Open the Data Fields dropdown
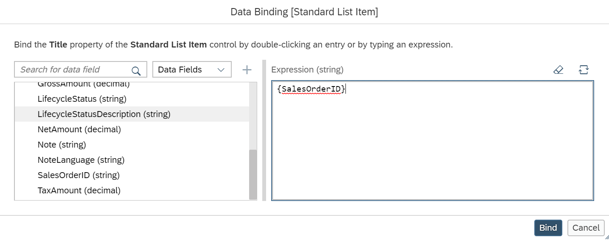 (192, 70)
